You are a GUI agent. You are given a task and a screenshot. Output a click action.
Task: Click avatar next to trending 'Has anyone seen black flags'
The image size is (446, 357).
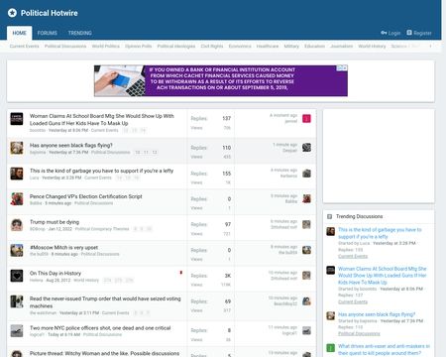(331, 315)
